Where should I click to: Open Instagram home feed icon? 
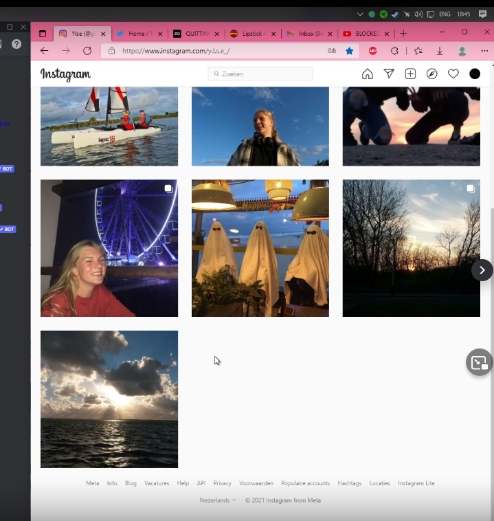click(x=367, y=74)
